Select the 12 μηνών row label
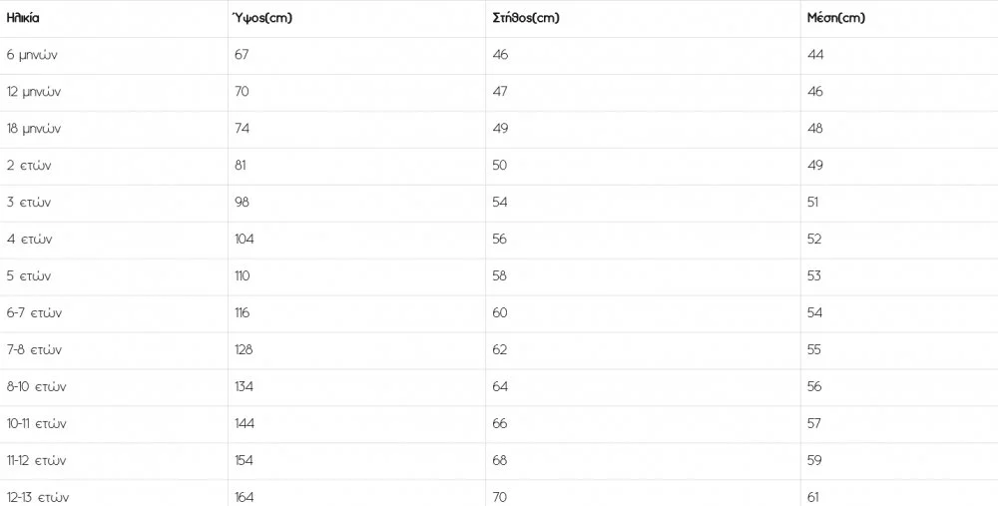This screenshot has width=998, height=506. coord(34,92)
